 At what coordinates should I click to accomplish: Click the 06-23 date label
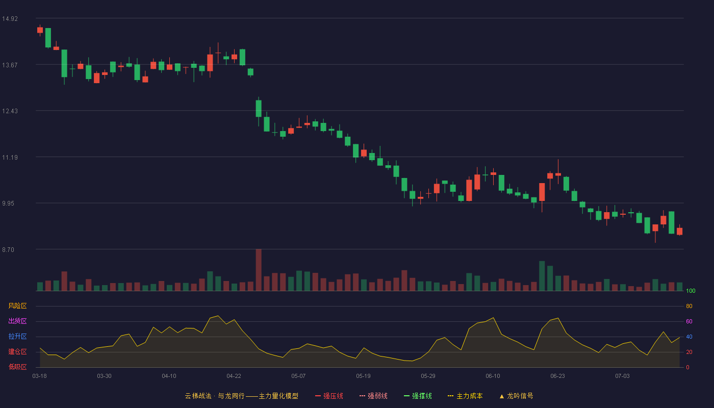coord(557,376)
